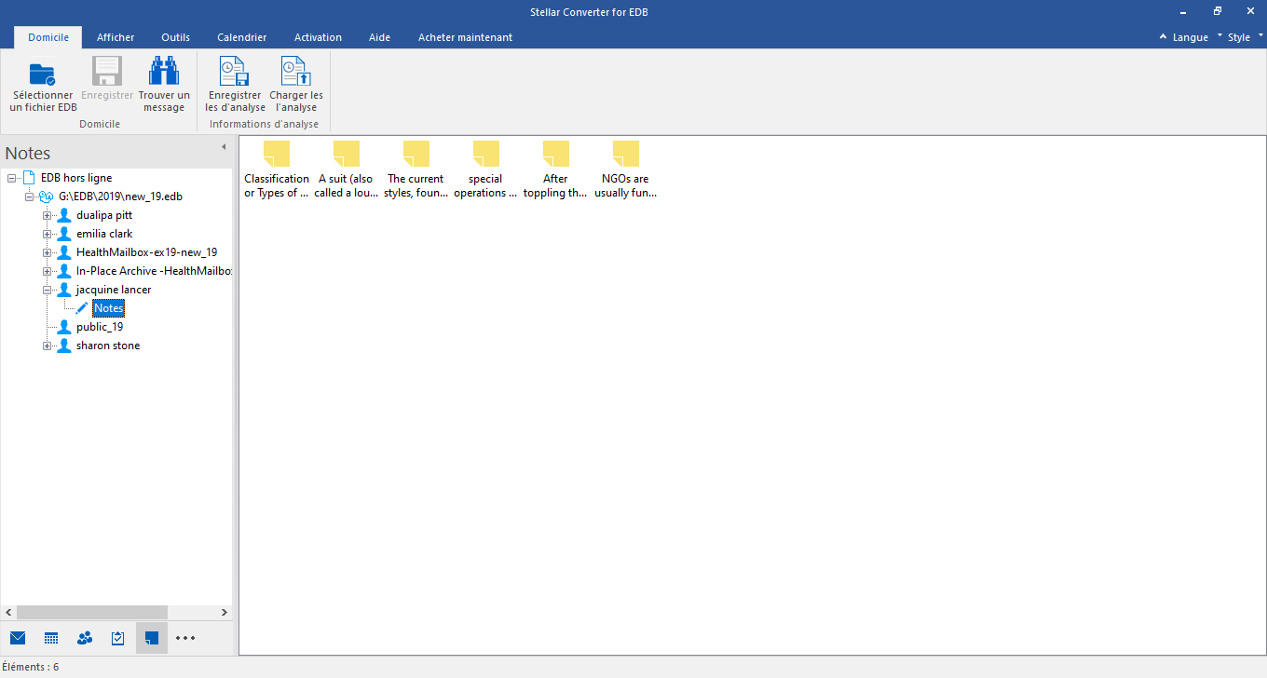Screen dimensions: 1267x678
Task: Open the Outils ribbon tab
Action: click(x=175, y=37)
